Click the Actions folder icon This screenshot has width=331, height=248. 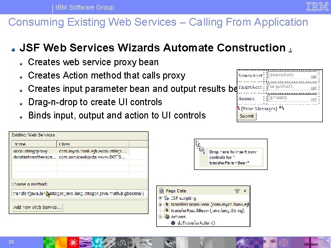click(167, 217)
